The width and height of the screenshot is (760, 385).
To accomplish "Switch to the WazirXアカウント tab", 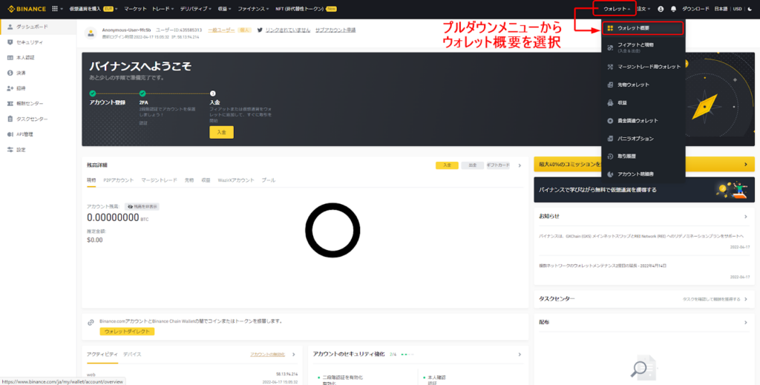I will 235,180.
